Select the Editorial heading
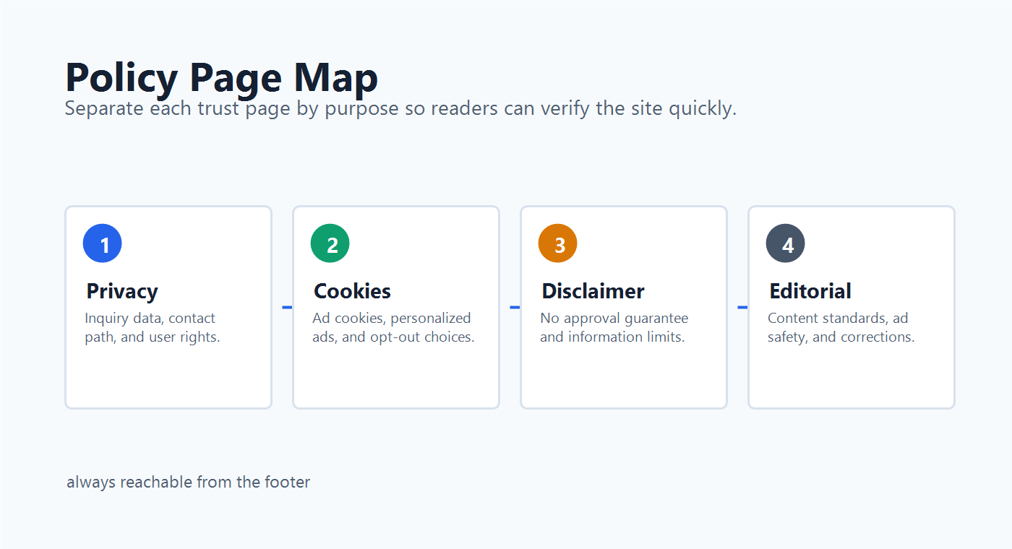The image size is (1012, 549). [810, 291]
